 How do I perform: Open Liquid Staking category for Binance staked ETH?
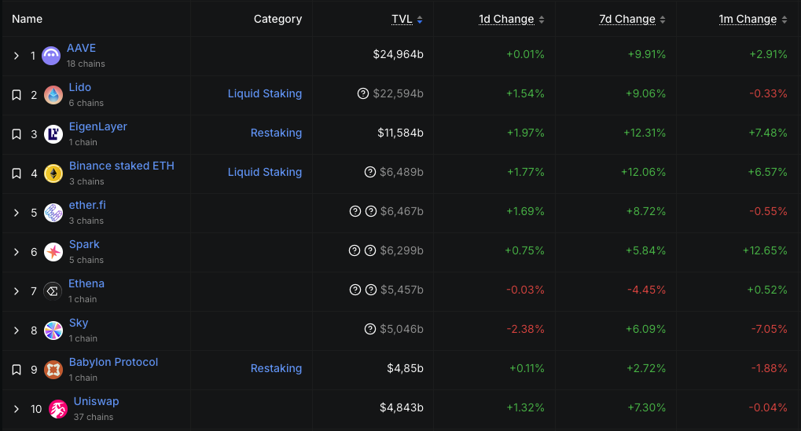(265, 172)
